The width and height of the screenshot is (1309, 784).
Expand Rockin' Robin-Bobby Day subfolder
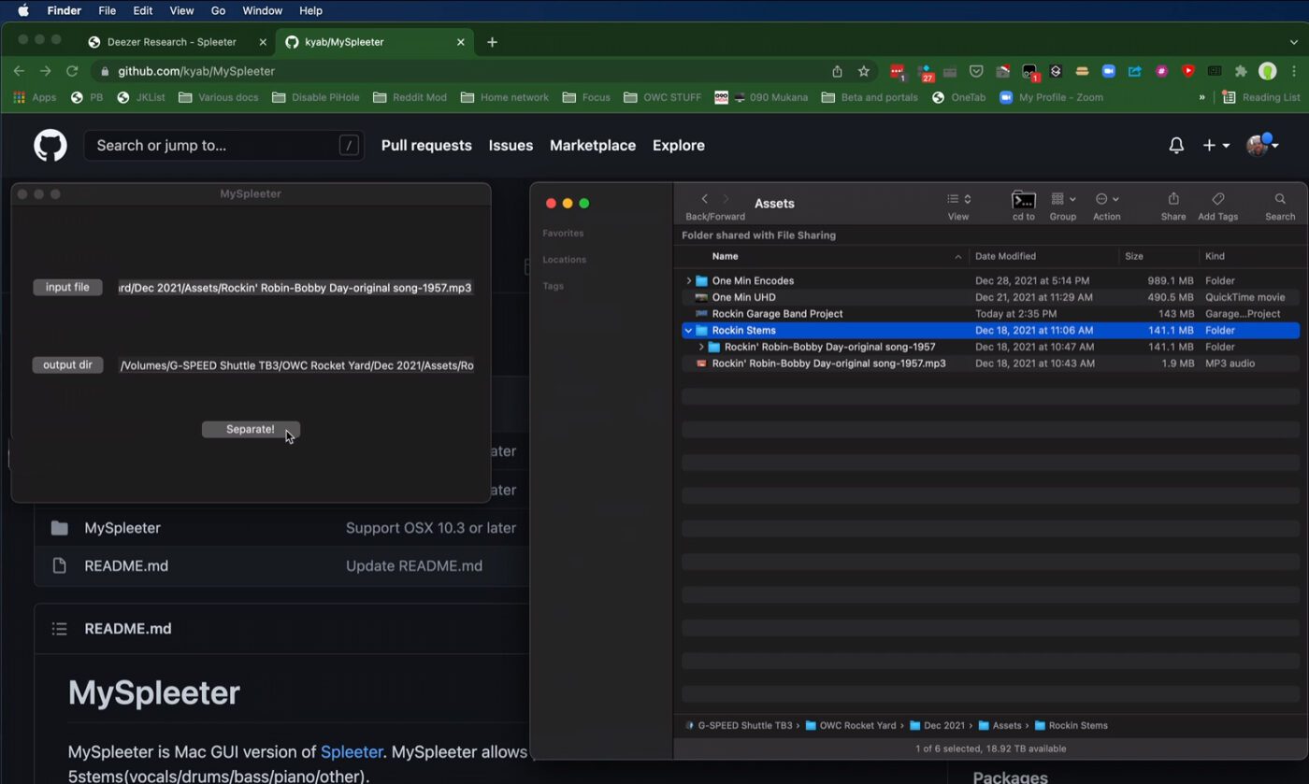point(702,348)
